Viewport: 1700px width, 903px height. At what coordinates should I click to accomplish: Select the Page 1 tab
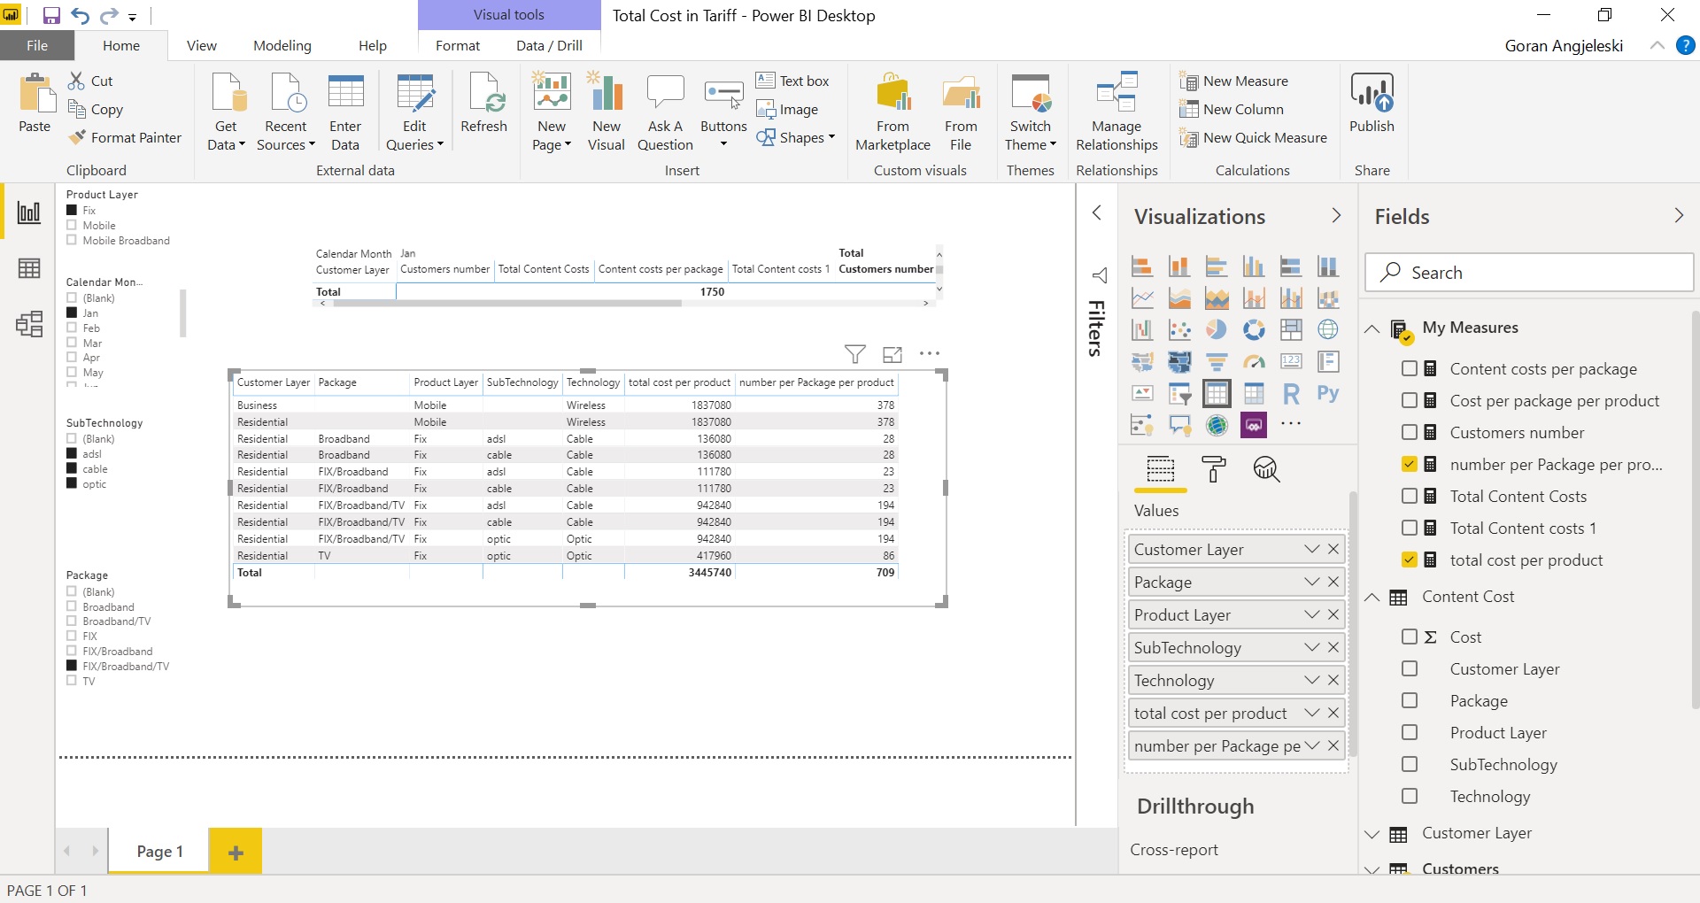coord(159,852)
